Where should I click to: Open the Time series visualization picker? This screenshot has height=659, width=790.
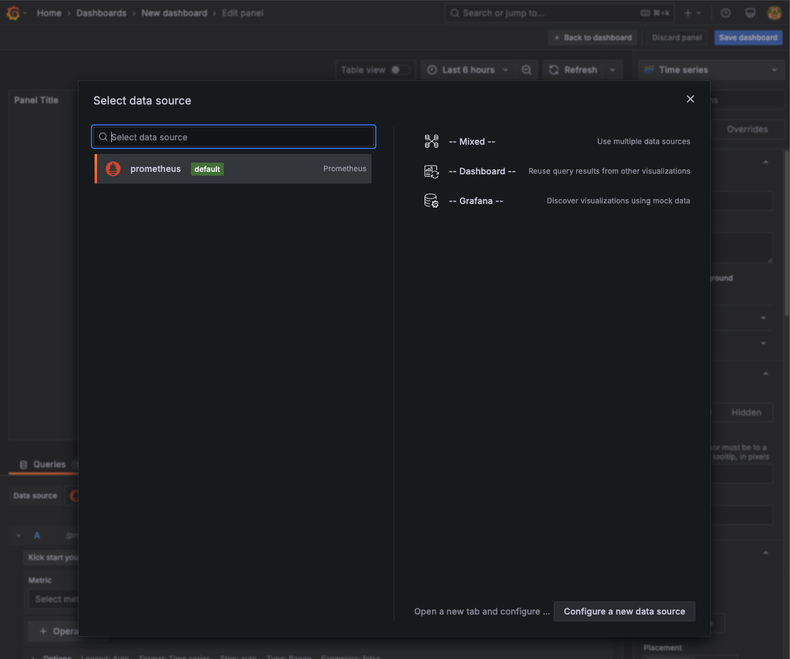tap(711, 70)
